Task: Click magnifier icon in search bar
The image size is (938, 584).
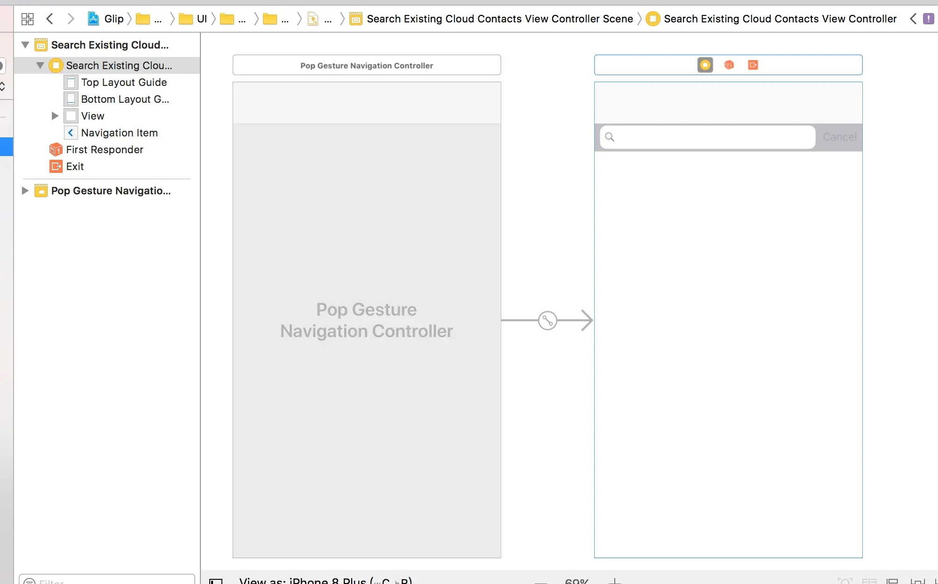Action: tap(610, 137)
